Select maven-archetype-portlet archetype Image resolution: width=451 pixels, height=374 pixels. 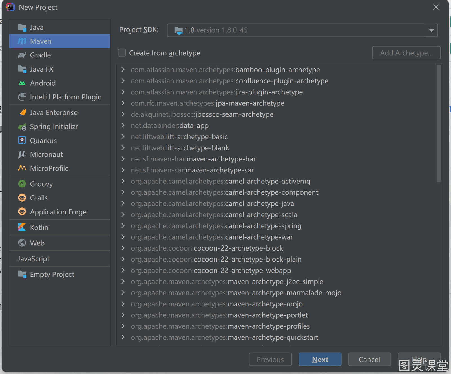click(219, 315)
